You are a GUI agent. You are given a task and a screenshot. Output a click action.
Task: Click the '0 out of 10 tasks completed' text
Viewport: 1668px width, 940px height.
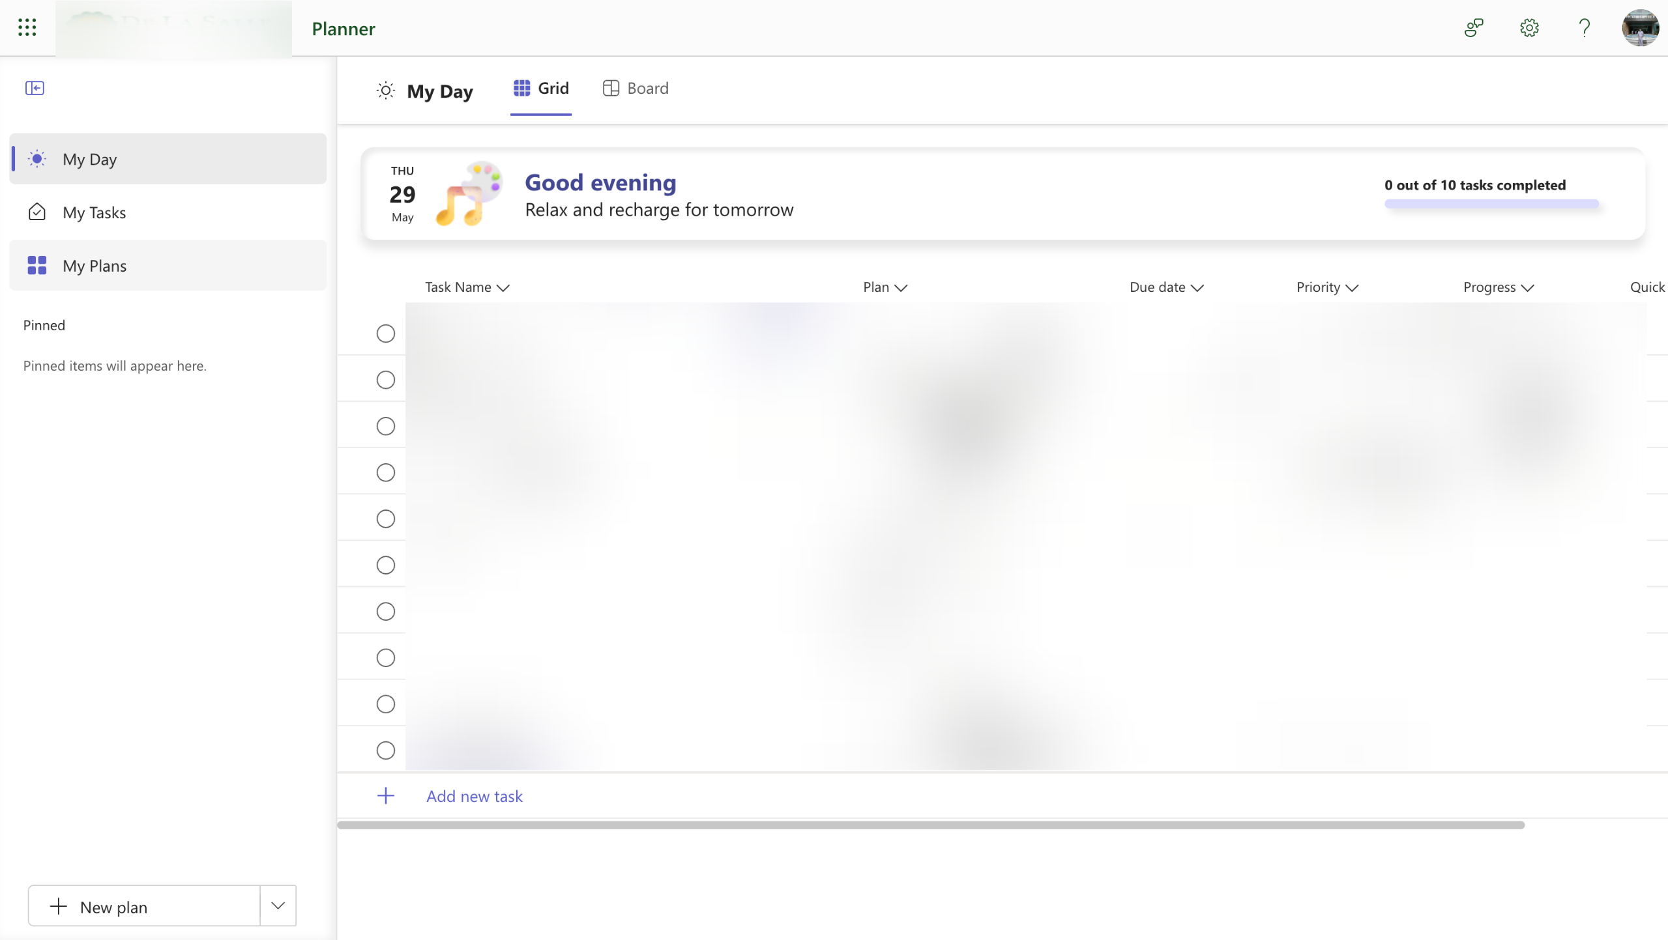pos(1475,185)
